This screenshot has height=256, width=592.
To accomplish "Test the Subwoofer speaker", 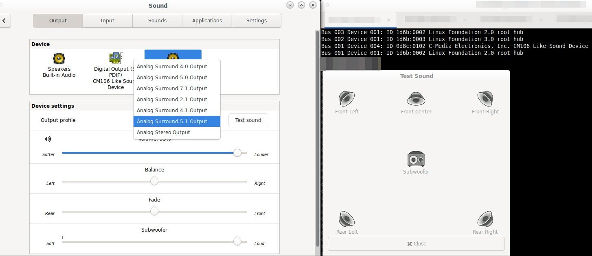I will click(x=416, y=159).
